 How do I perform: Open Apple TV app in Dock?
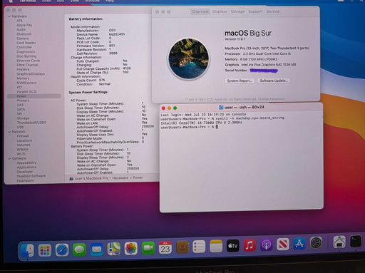pos(232,245)
